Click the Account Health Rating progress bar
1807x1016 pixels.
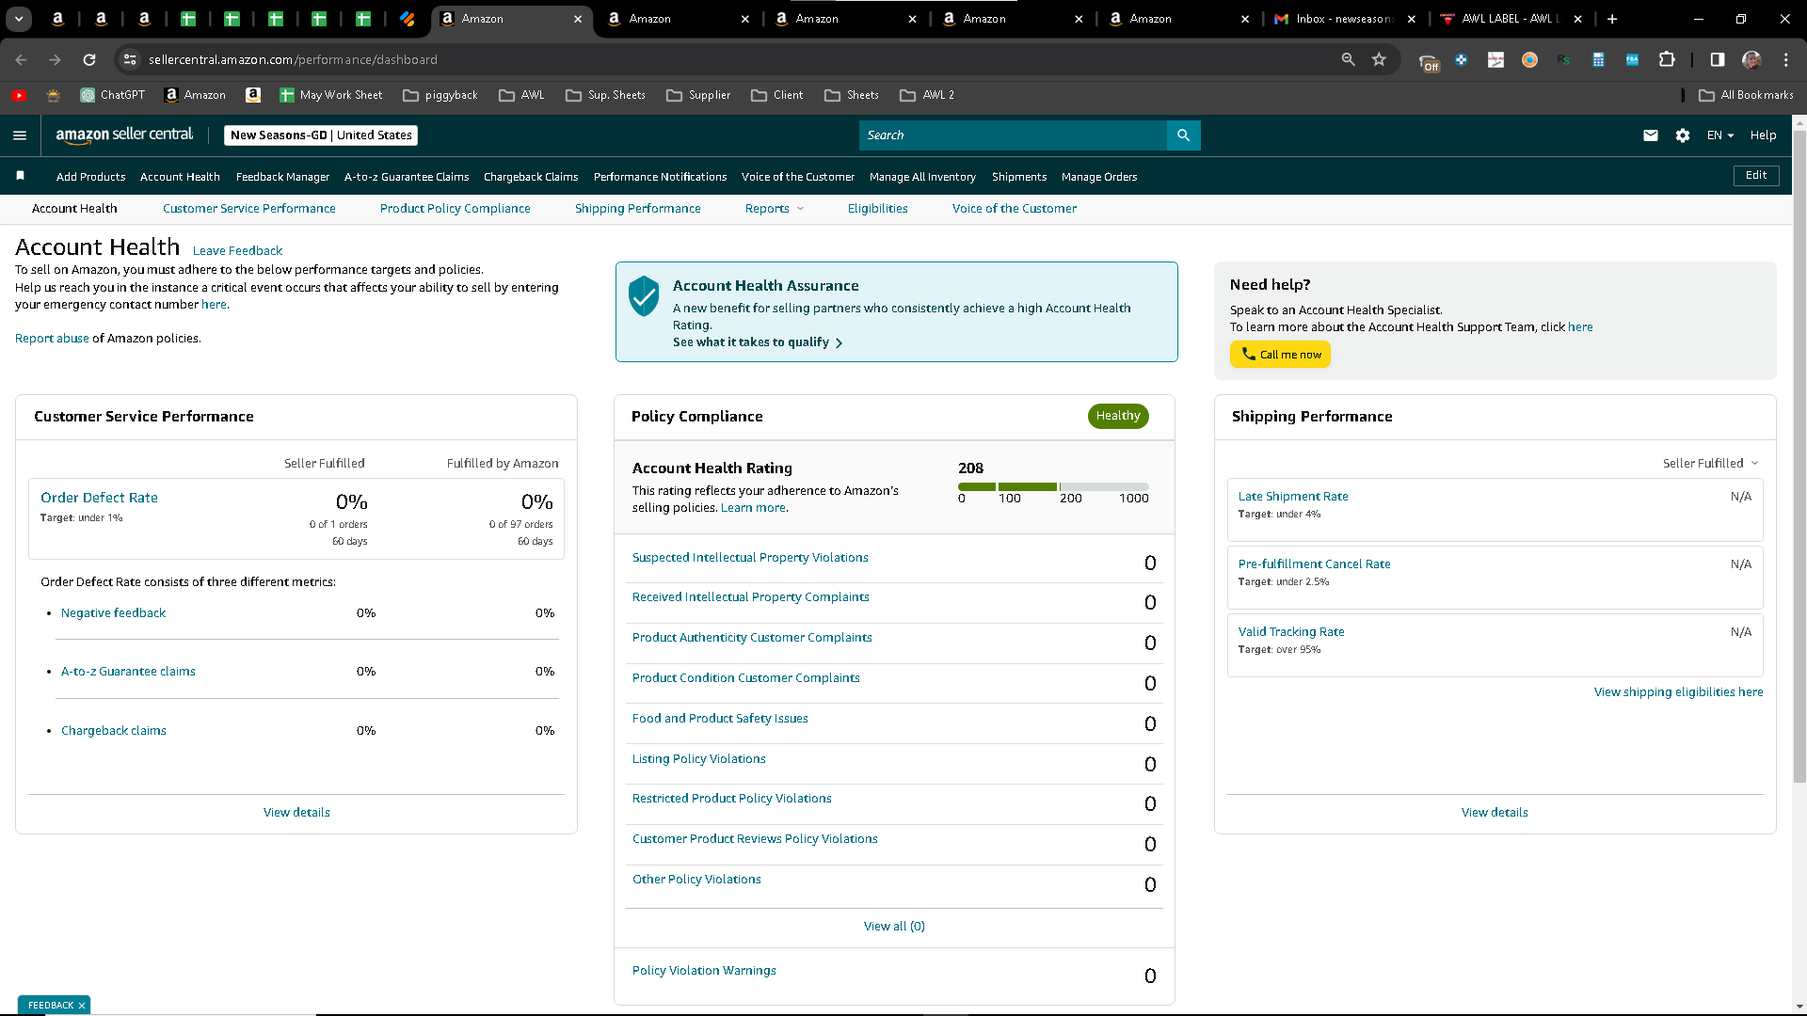click(1053, 486)
